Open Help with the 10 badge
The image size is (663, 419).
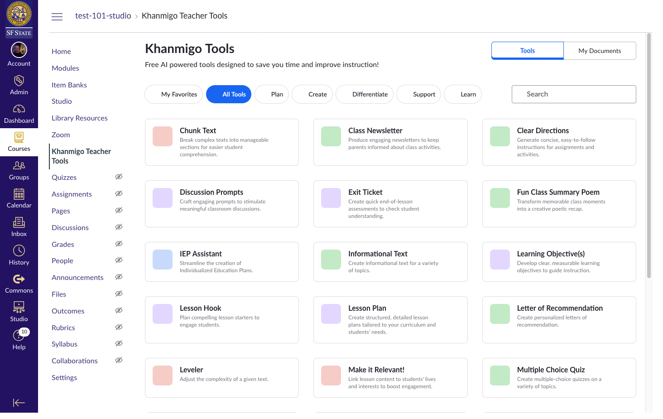point(19,341)
